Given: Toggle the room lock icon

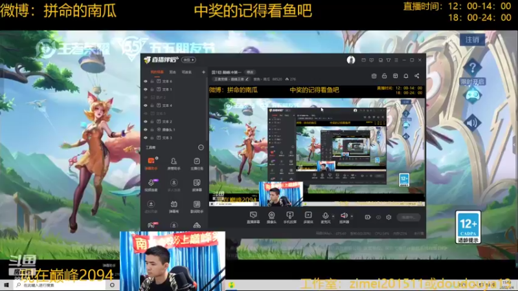Looking at the screenshot, I should pyautogui.click(x=384, y=76).
